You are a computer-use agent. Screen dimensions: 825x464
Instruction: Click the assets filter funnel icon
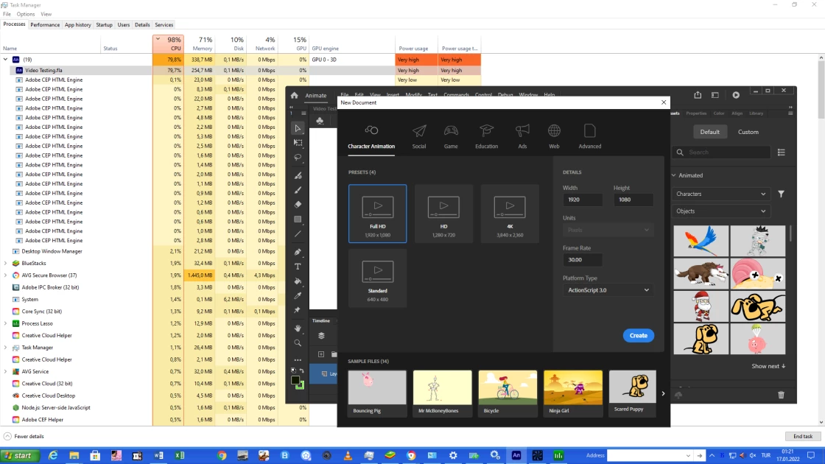(782, 194)
